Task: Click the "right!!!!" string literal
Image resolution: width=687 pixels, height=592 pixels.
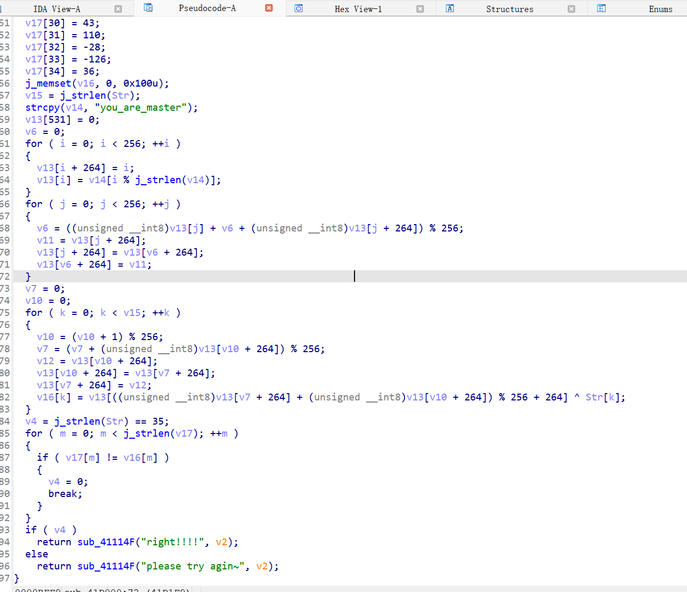Action: click(173, 542)
